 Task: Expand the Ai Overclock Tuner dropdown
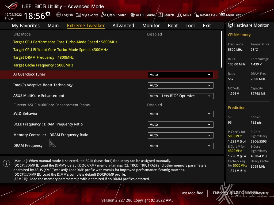[181, 75]
